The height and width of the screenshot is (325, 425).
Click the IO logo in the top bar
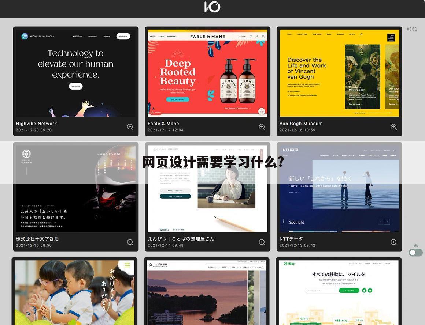point(212,7)
